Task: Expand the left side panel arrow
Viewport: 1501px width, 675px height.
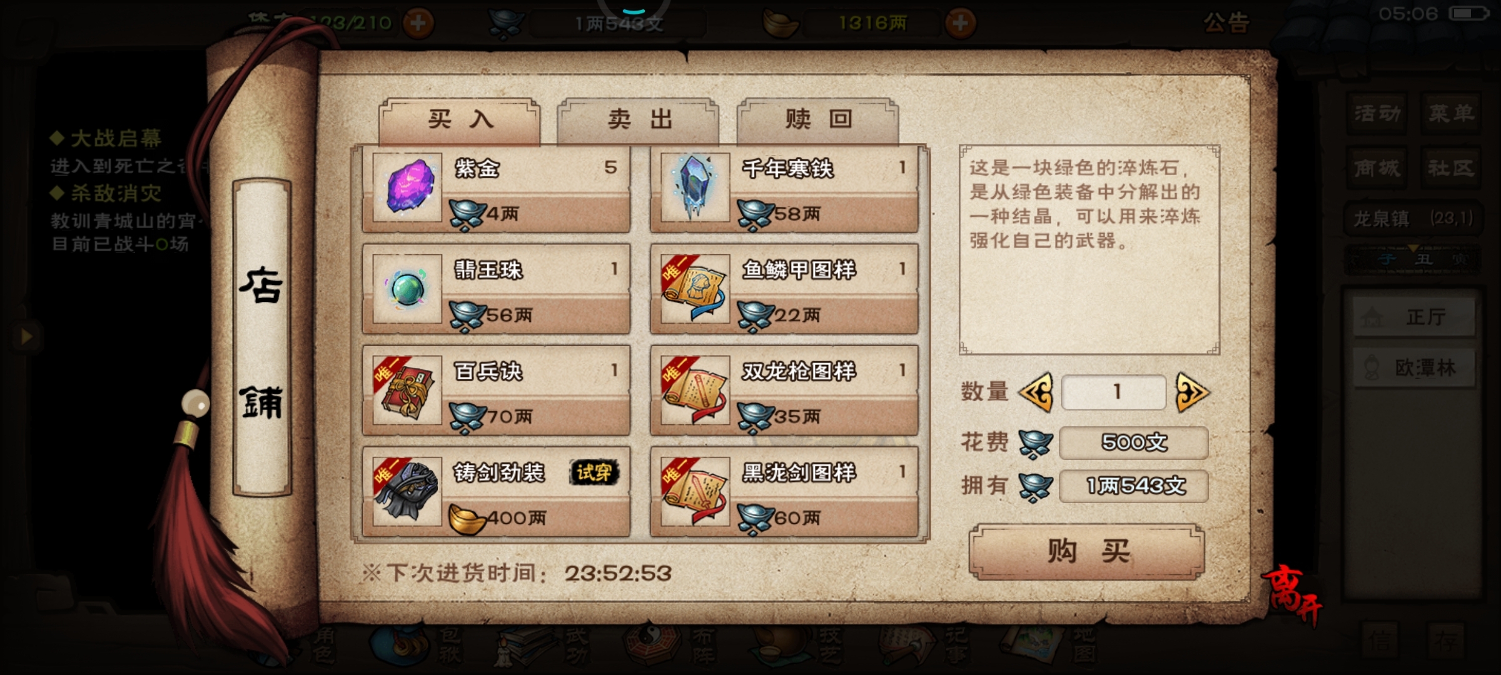Action: click(26, 336)
